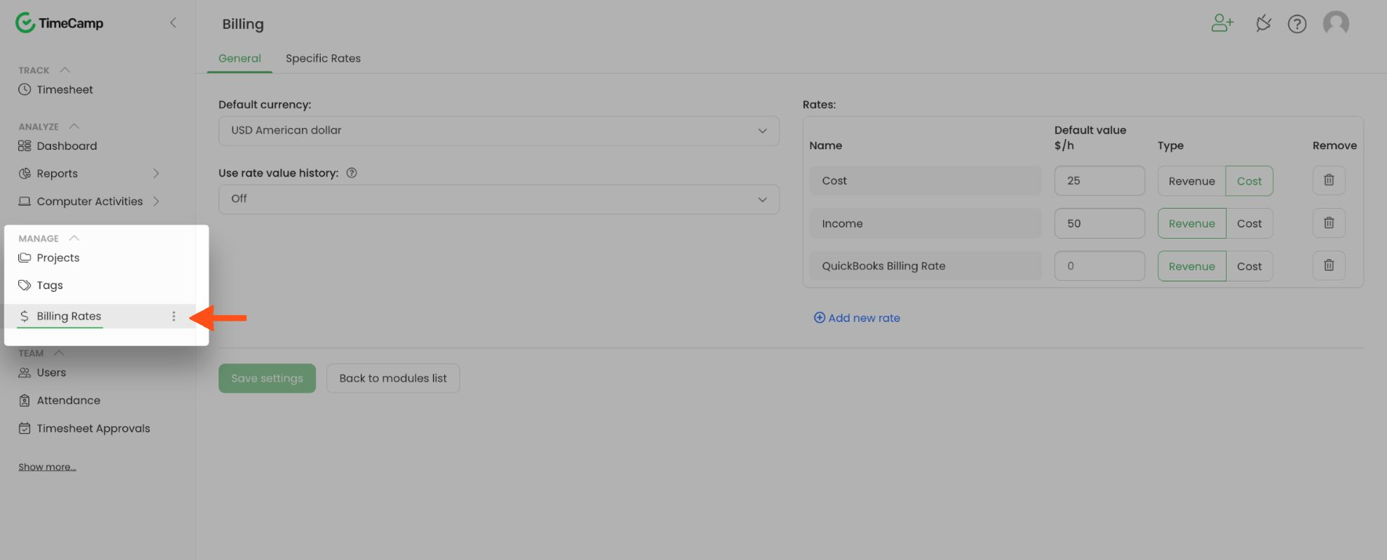Open Projects in the sidebar

click(x=58, y=258)
